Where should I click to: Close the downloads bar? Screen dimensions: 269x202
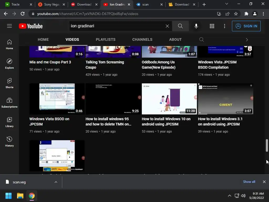coord(264,182)
